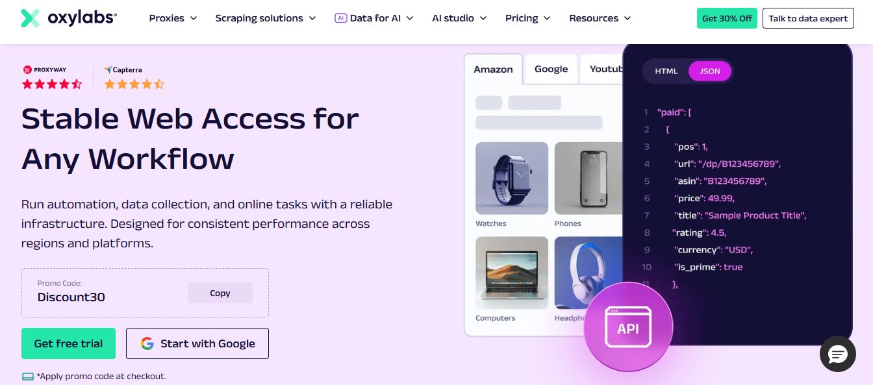Viewport: 873px width, 385px height.
Task: Open the Resources menu
Action: [x=600, y=18]
